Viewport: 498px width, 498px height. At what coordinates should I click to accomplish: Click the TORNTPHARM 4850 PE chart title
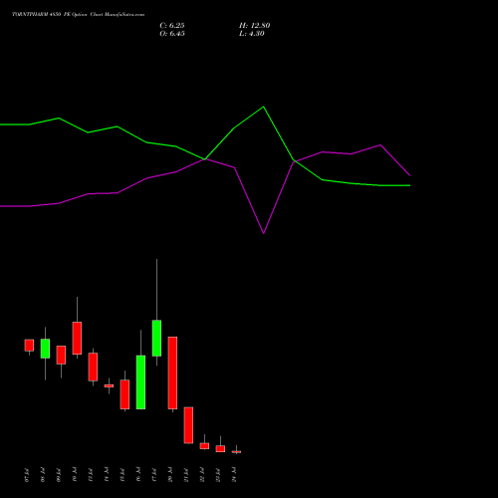tap(78, 15)
